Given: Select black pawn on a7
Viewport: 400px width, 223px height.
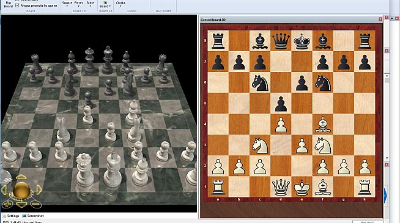Looking at the screenshot, I should 218,62.
